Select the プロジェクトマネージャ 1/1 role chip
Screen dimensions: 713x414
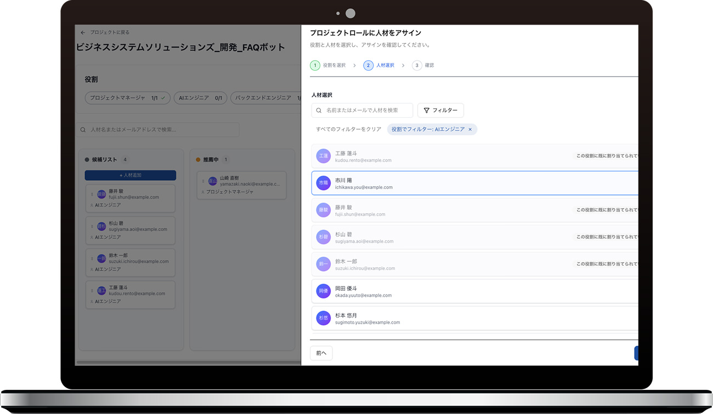127,98
